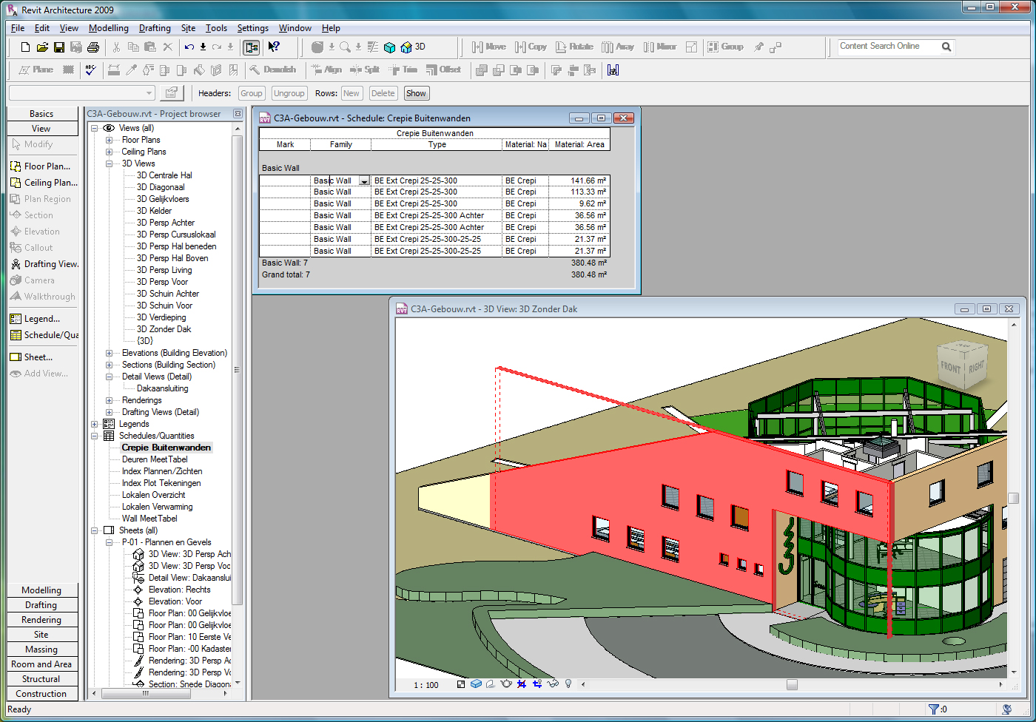Image resolution: width=1036 pixels, height=722 pixels.
Task: Click Material: Area column header
Action: point(579,145)
